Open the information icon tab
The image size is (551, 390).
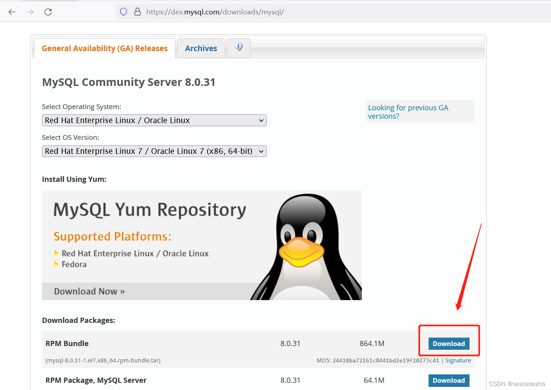tap(239, 48)
